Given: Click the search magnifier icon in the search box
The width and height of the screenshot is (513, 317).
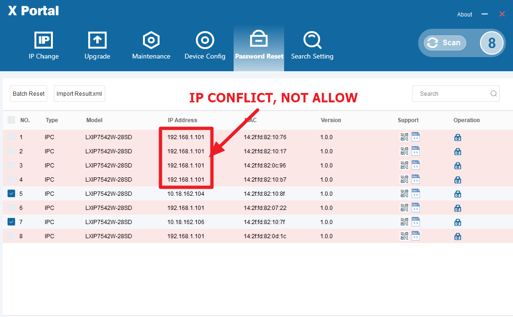Looking at the screenshot, I should 494,93.
